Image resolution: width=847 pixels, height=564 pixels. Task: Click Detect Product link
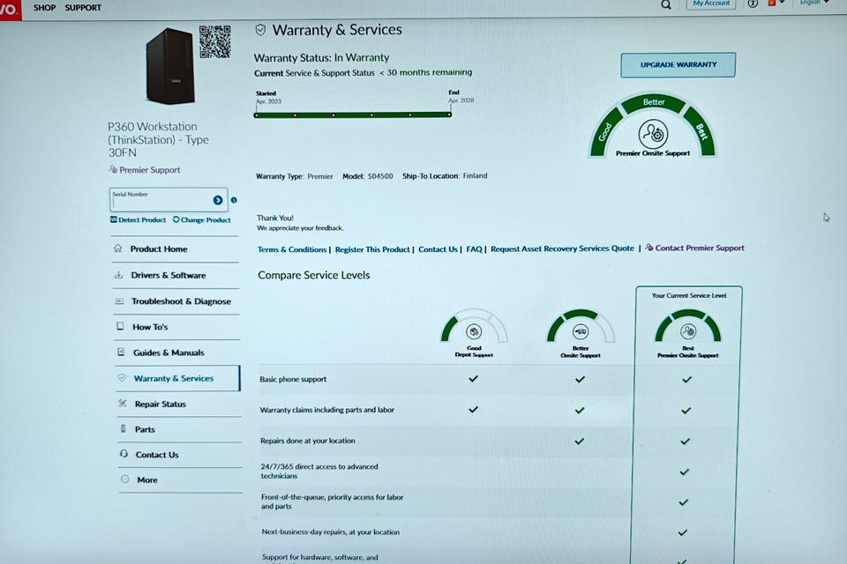(139, 219)
